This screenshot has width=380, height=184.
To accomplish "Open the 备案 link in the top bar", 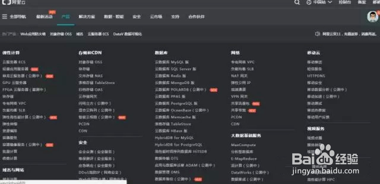I will tap(362, 2).
